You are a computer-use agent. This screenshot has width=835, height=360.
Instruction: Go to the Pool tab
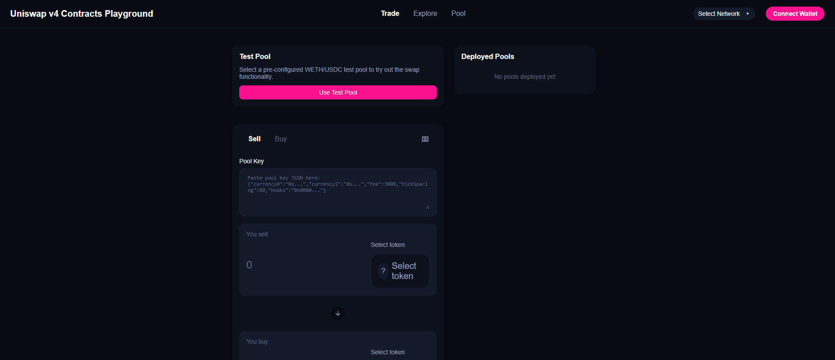tap(458, 14)
